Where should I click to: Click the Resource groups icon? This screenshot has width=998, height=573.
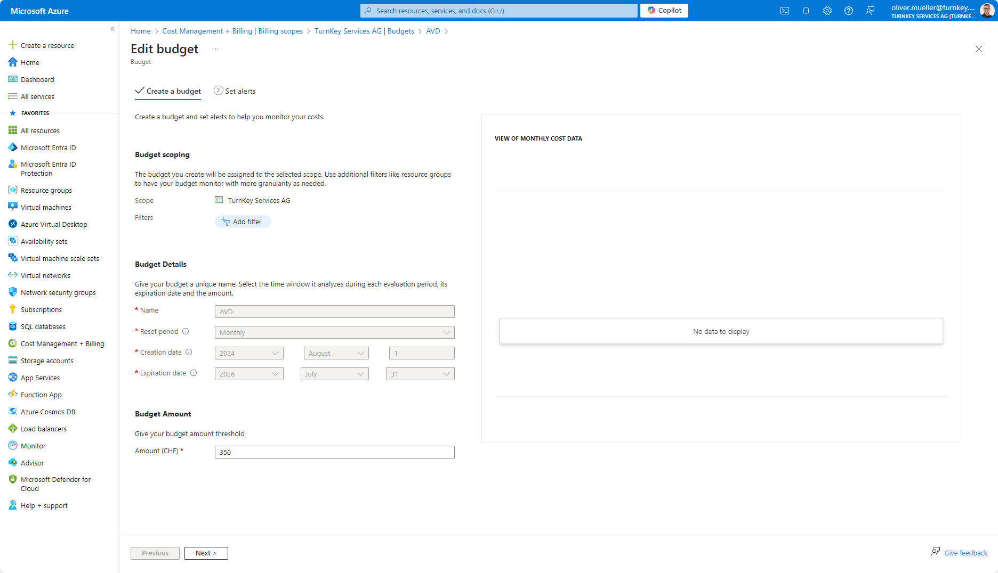click(x=13, y=190)
